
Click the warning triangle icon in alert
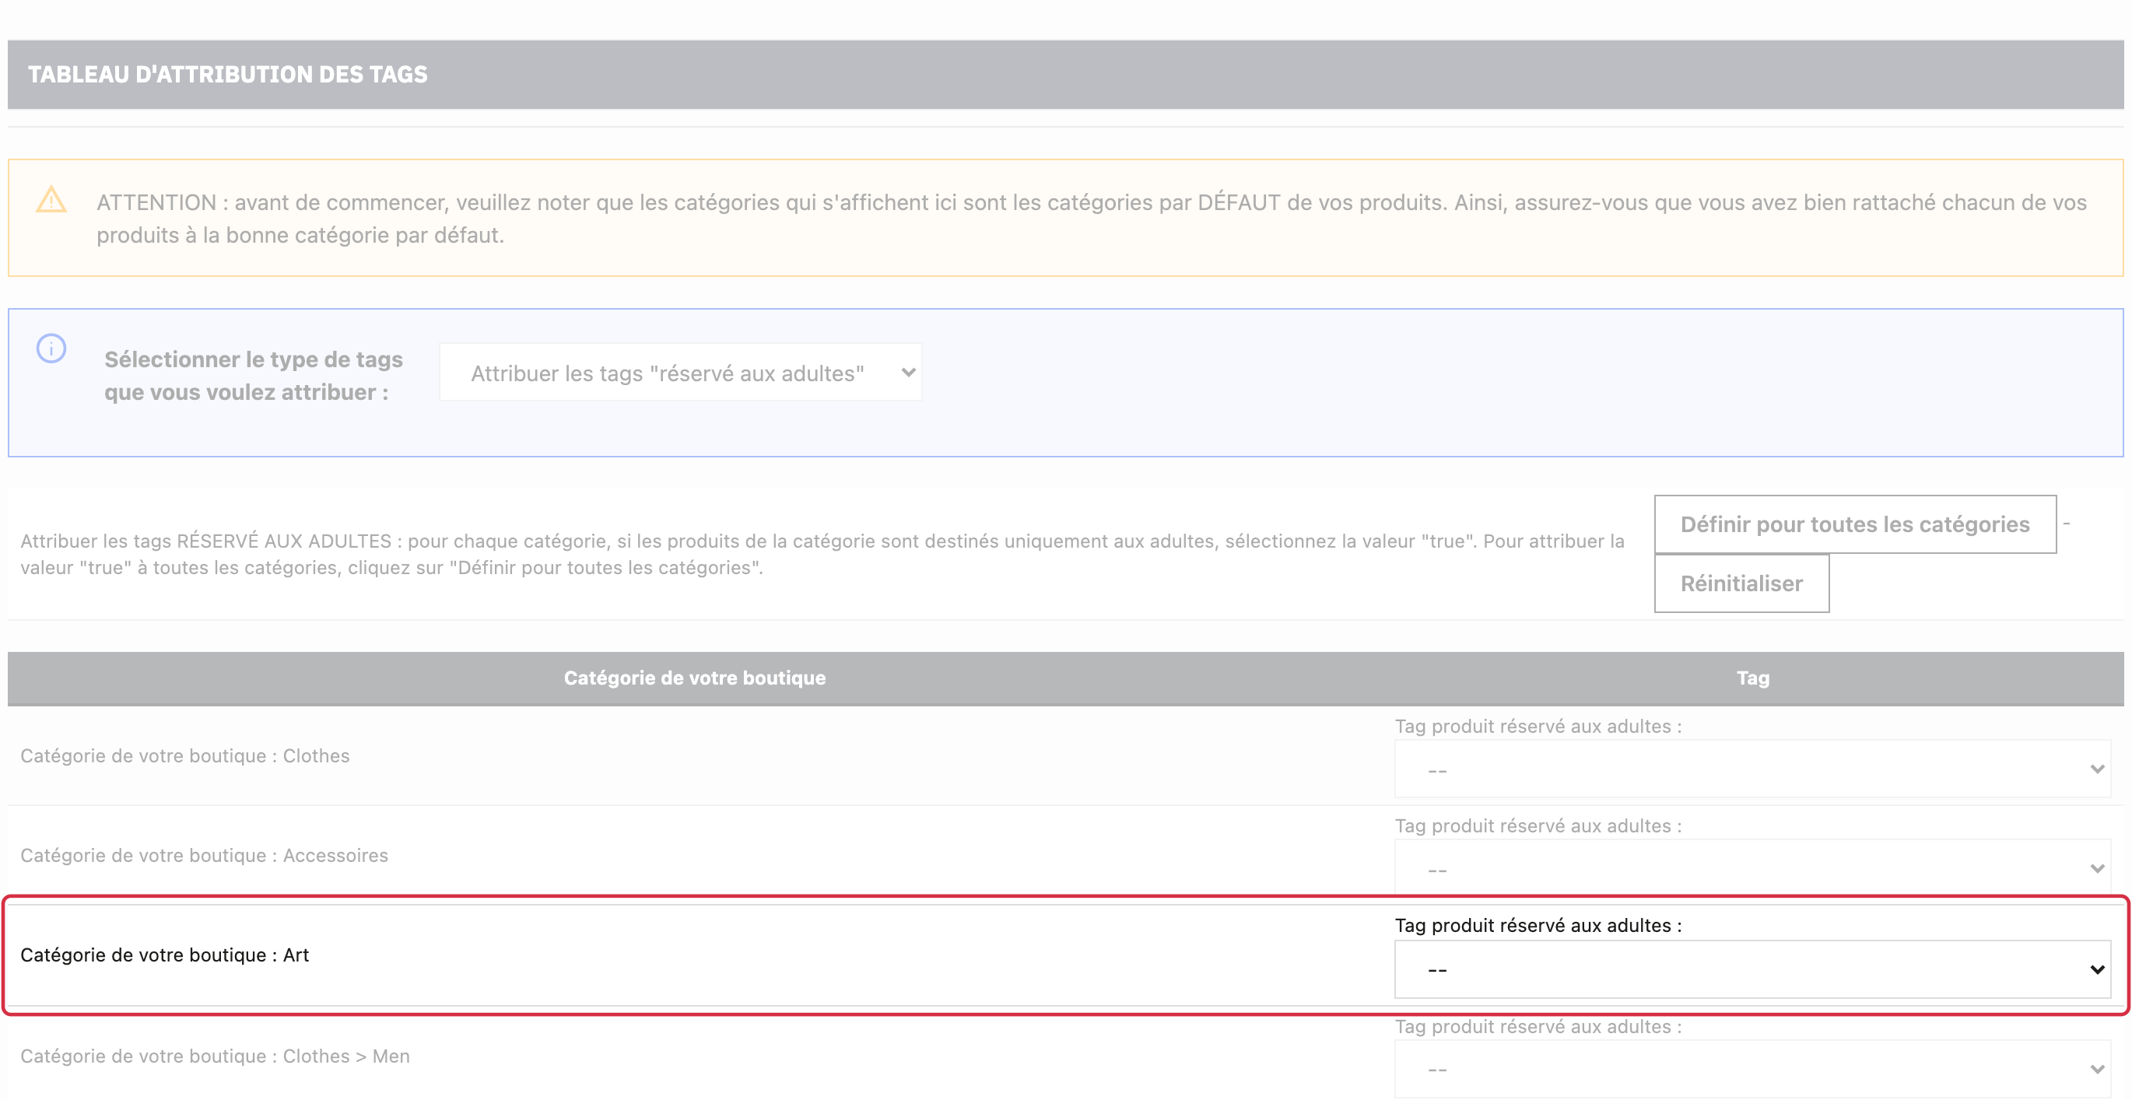51,199
